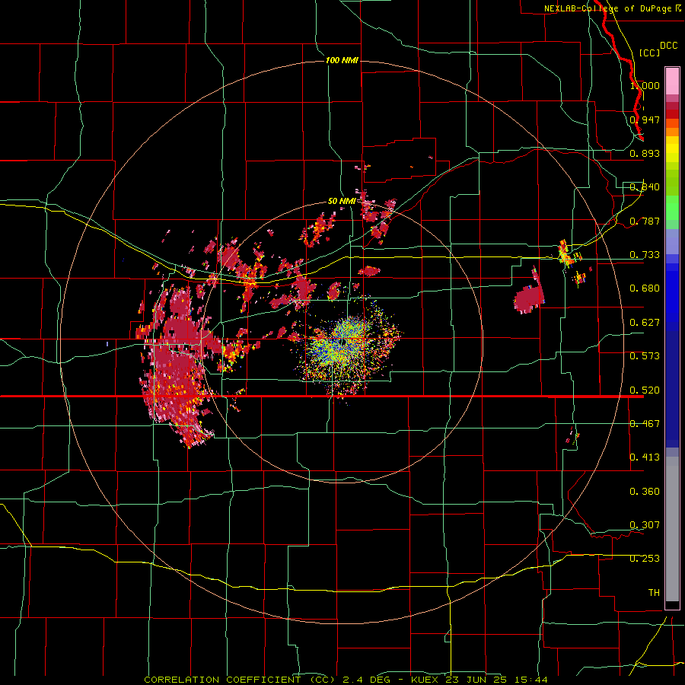The image size is (685, 685).
Task: Click the [CC] unit label
Action: (650, 53)
